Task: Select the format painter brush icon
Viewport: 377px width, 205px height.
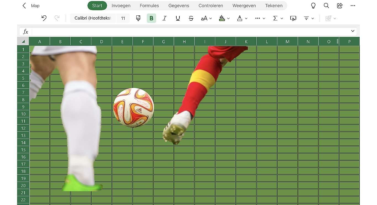Action: pos(138,18)
